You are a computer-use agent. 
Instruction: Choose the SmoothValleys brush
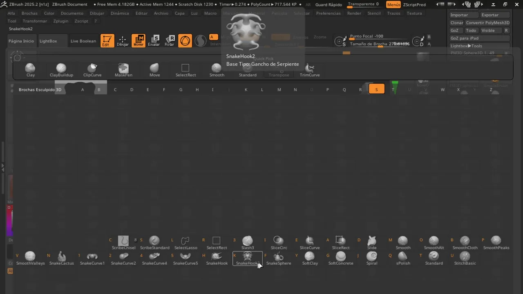coord(30,258)
